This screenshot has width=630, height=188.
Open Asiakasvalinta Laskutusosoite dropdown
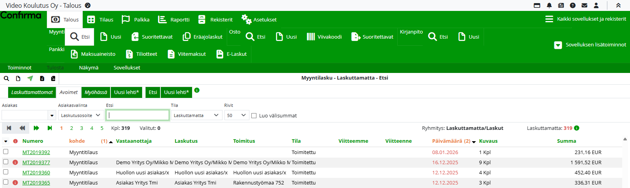coord(81,115)
